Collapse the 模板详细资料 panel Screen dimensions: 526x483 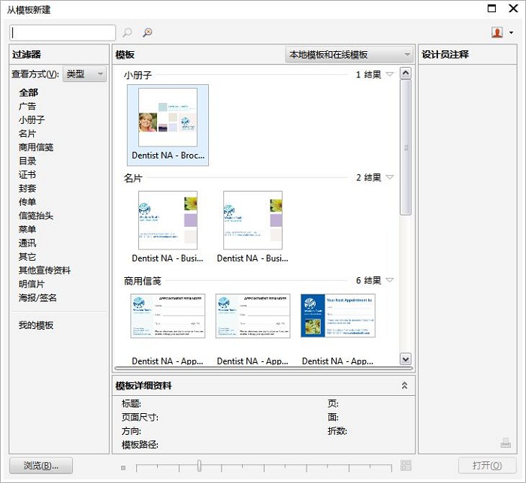pos(404,385)
